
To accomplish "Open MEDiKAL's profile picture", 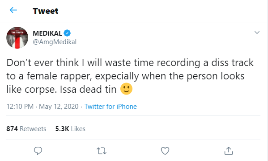I will (17, 37).
